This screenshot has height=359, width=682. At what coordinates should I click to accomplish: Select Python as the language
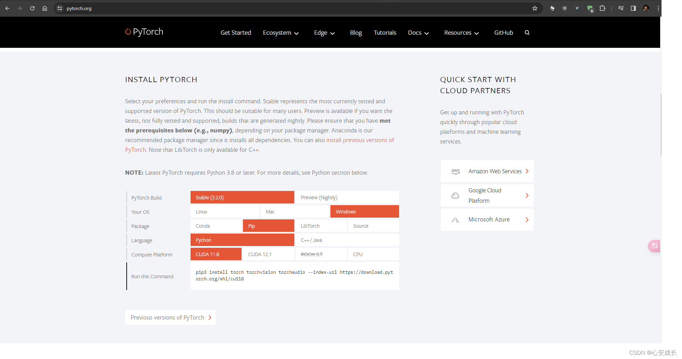[x=242, y=240]
